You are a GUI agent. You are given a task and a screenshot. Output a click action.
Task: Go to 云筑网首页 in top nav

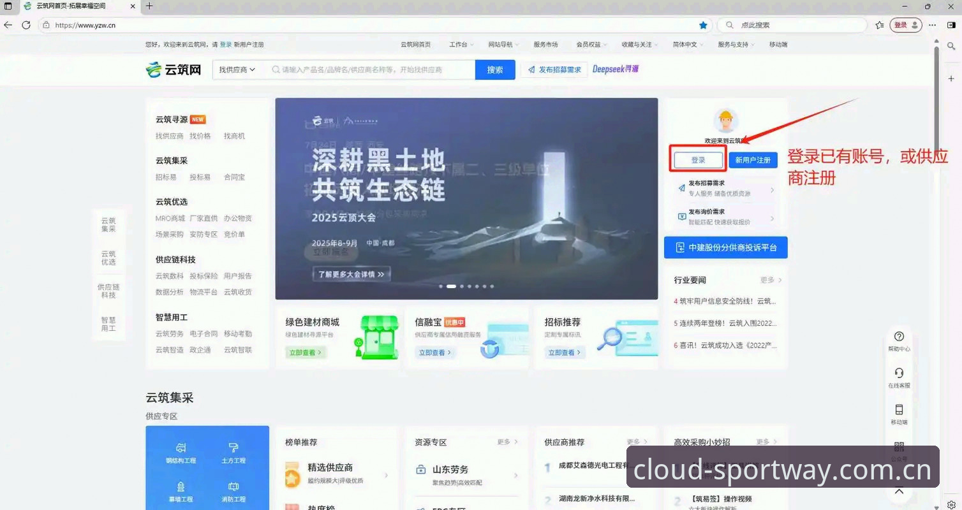click(415, 45)
